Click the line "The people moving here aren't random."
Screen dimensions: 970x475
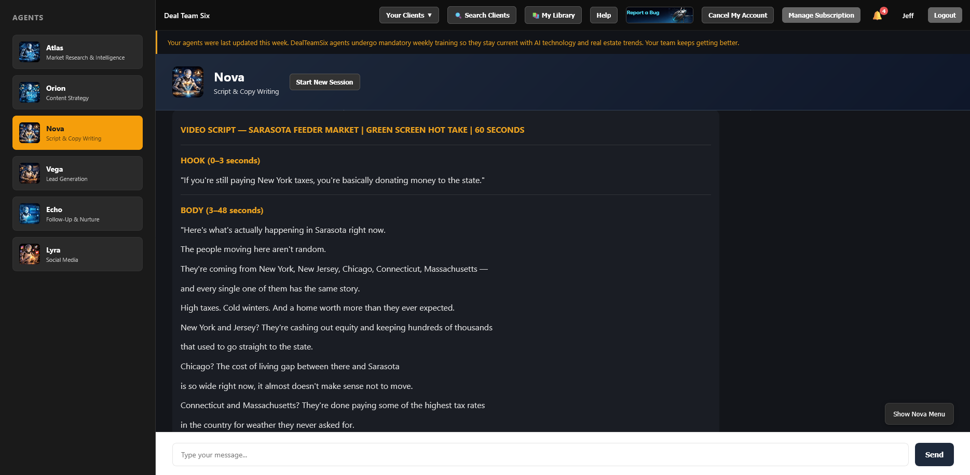(x=253, y=249)
